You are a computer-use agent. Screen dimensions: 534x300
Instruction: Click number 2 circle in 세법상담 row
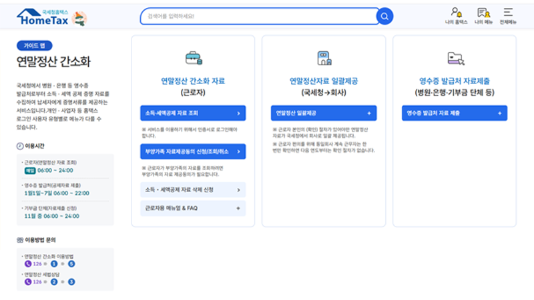pos(54,281)
